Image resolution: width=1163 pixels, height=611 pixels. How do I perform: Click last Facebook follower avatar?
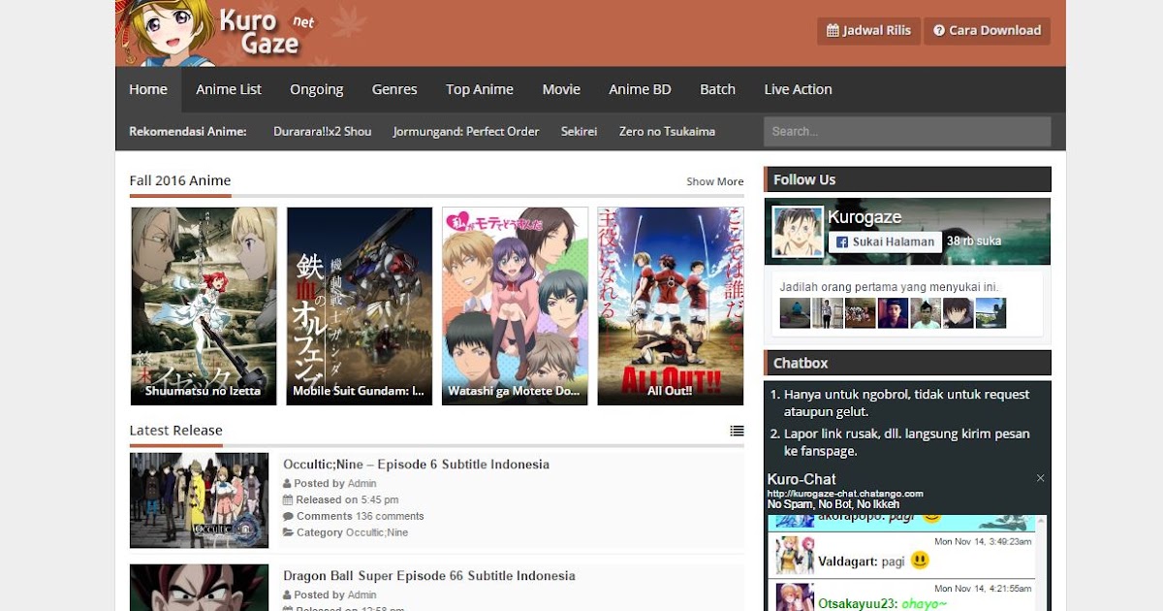click(x=990, y=313)
